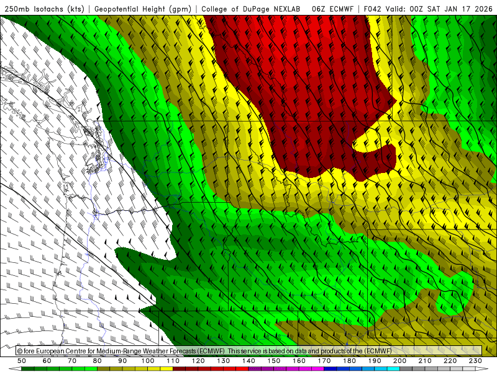The height and width of the screenshot is (372, 497).
Task: Select the dark maroon swatch just right of 110
Action: 179,369
